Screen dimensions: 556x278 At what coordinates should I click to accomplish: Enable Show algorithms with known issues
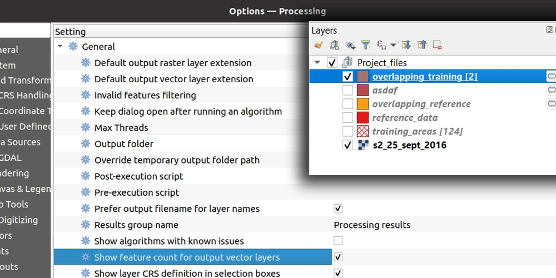point(338,241)
